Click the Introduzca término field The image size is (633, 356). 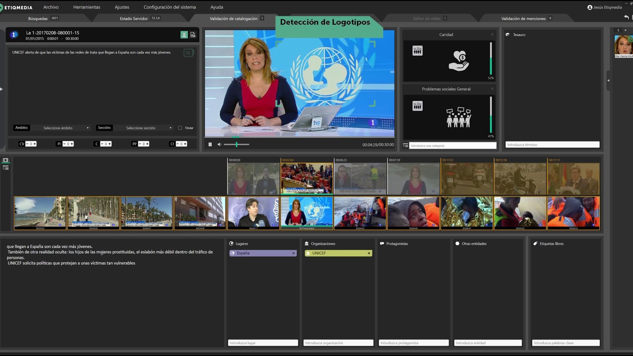pos(552,145)
